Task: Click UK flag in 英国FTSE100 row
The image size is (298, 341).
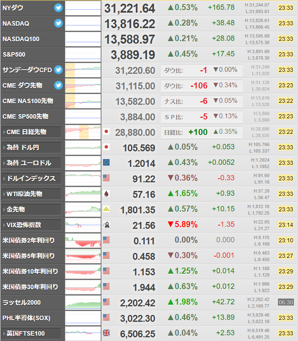Action: click(106, 333)
